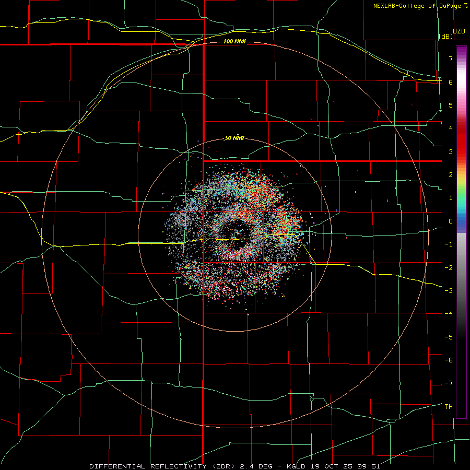Click the 0 value on the color scale
This screenshot has height=470, width=470.
click(451, 221)
